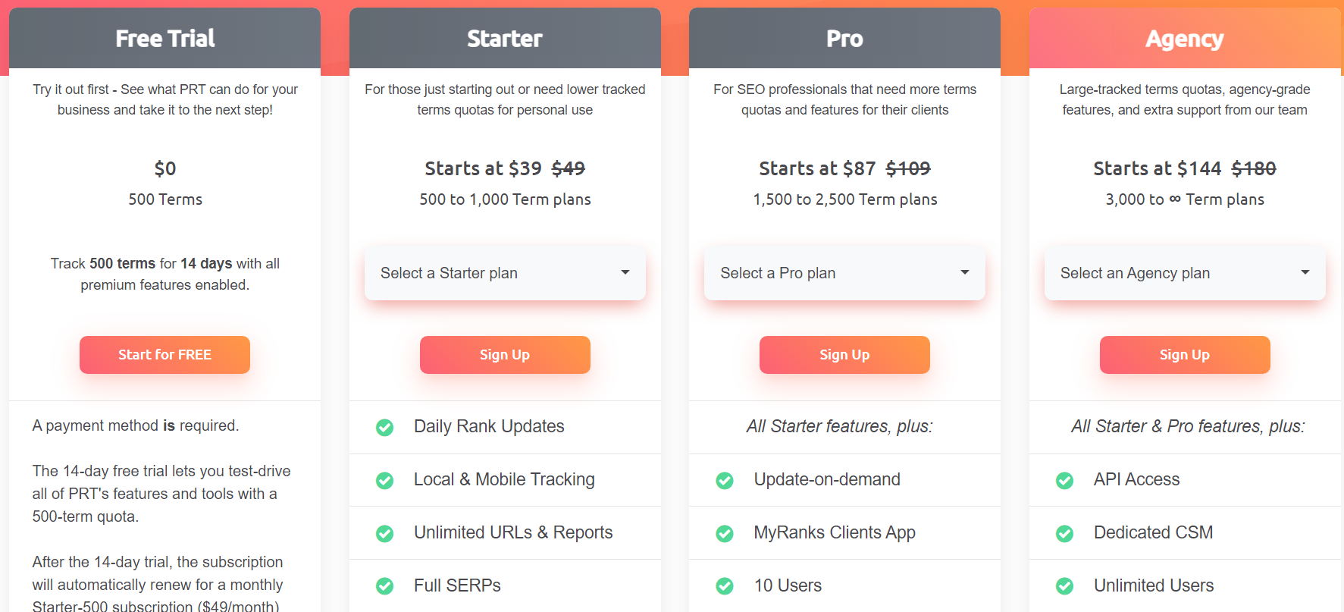This screenshot has height=612, width=1344.
Task: Click the checkmark beside Unlimited Users
Action: (1065, 586)
